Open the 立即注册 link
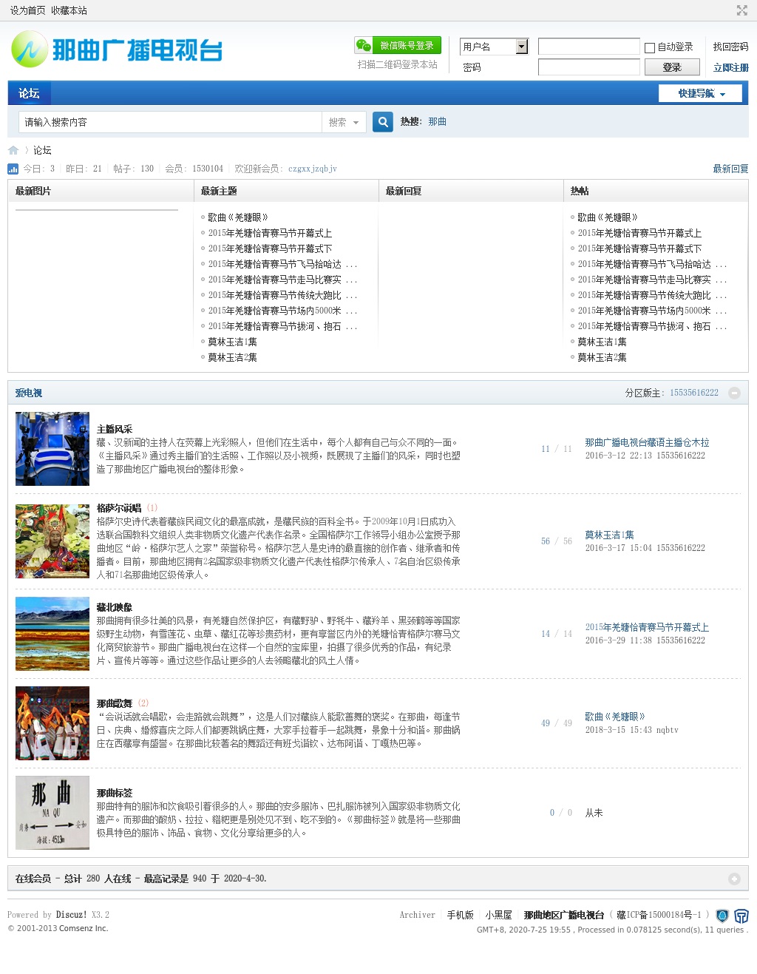Image resolution: width=757 pixels, height=974 pixels. tap(730, 67)
